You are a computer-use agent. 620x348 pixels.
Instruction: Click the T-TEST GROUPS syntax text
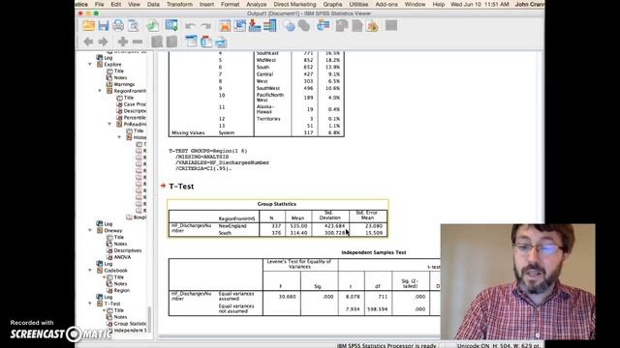pos(208,151)
